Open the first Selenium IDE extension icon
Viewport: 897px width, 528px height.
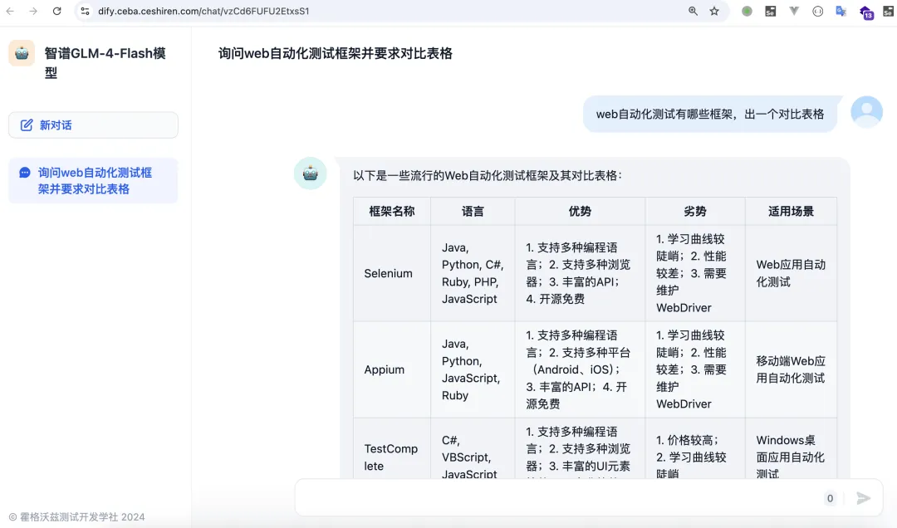coord(771,11)
